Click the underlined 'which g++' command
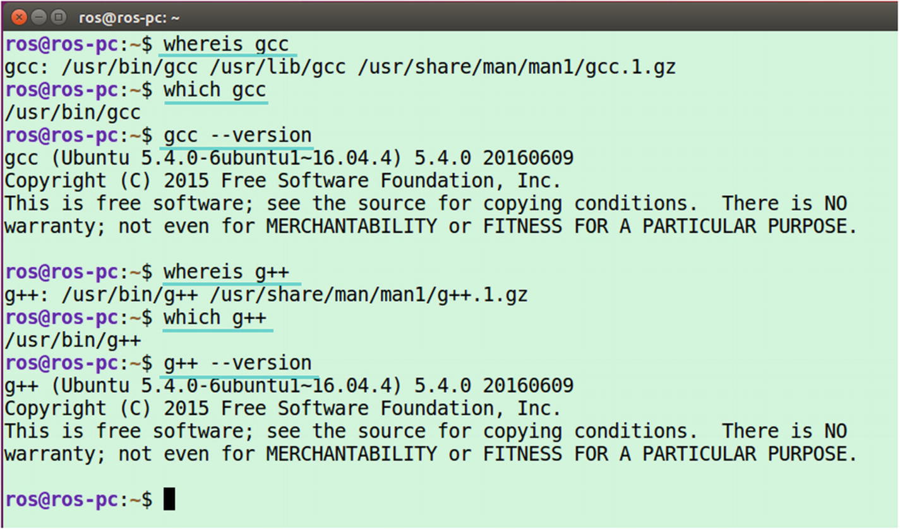This screenshot has height=530, width=900. (x=215, y=317)
